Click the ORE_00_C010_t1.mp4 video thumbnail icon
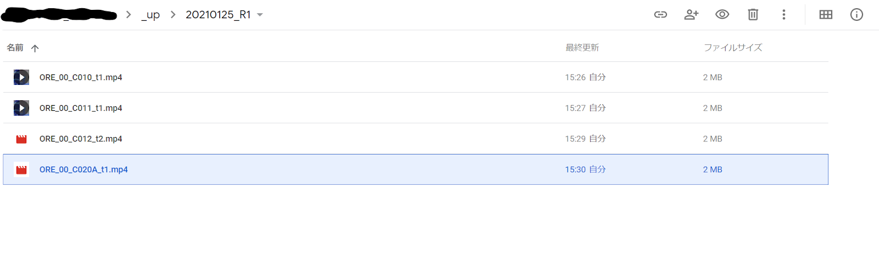 (21, 77)
